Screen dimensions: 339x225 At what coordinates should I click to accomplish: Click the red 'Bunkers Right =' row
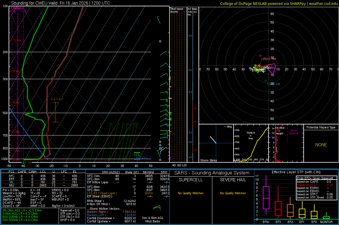111,212
